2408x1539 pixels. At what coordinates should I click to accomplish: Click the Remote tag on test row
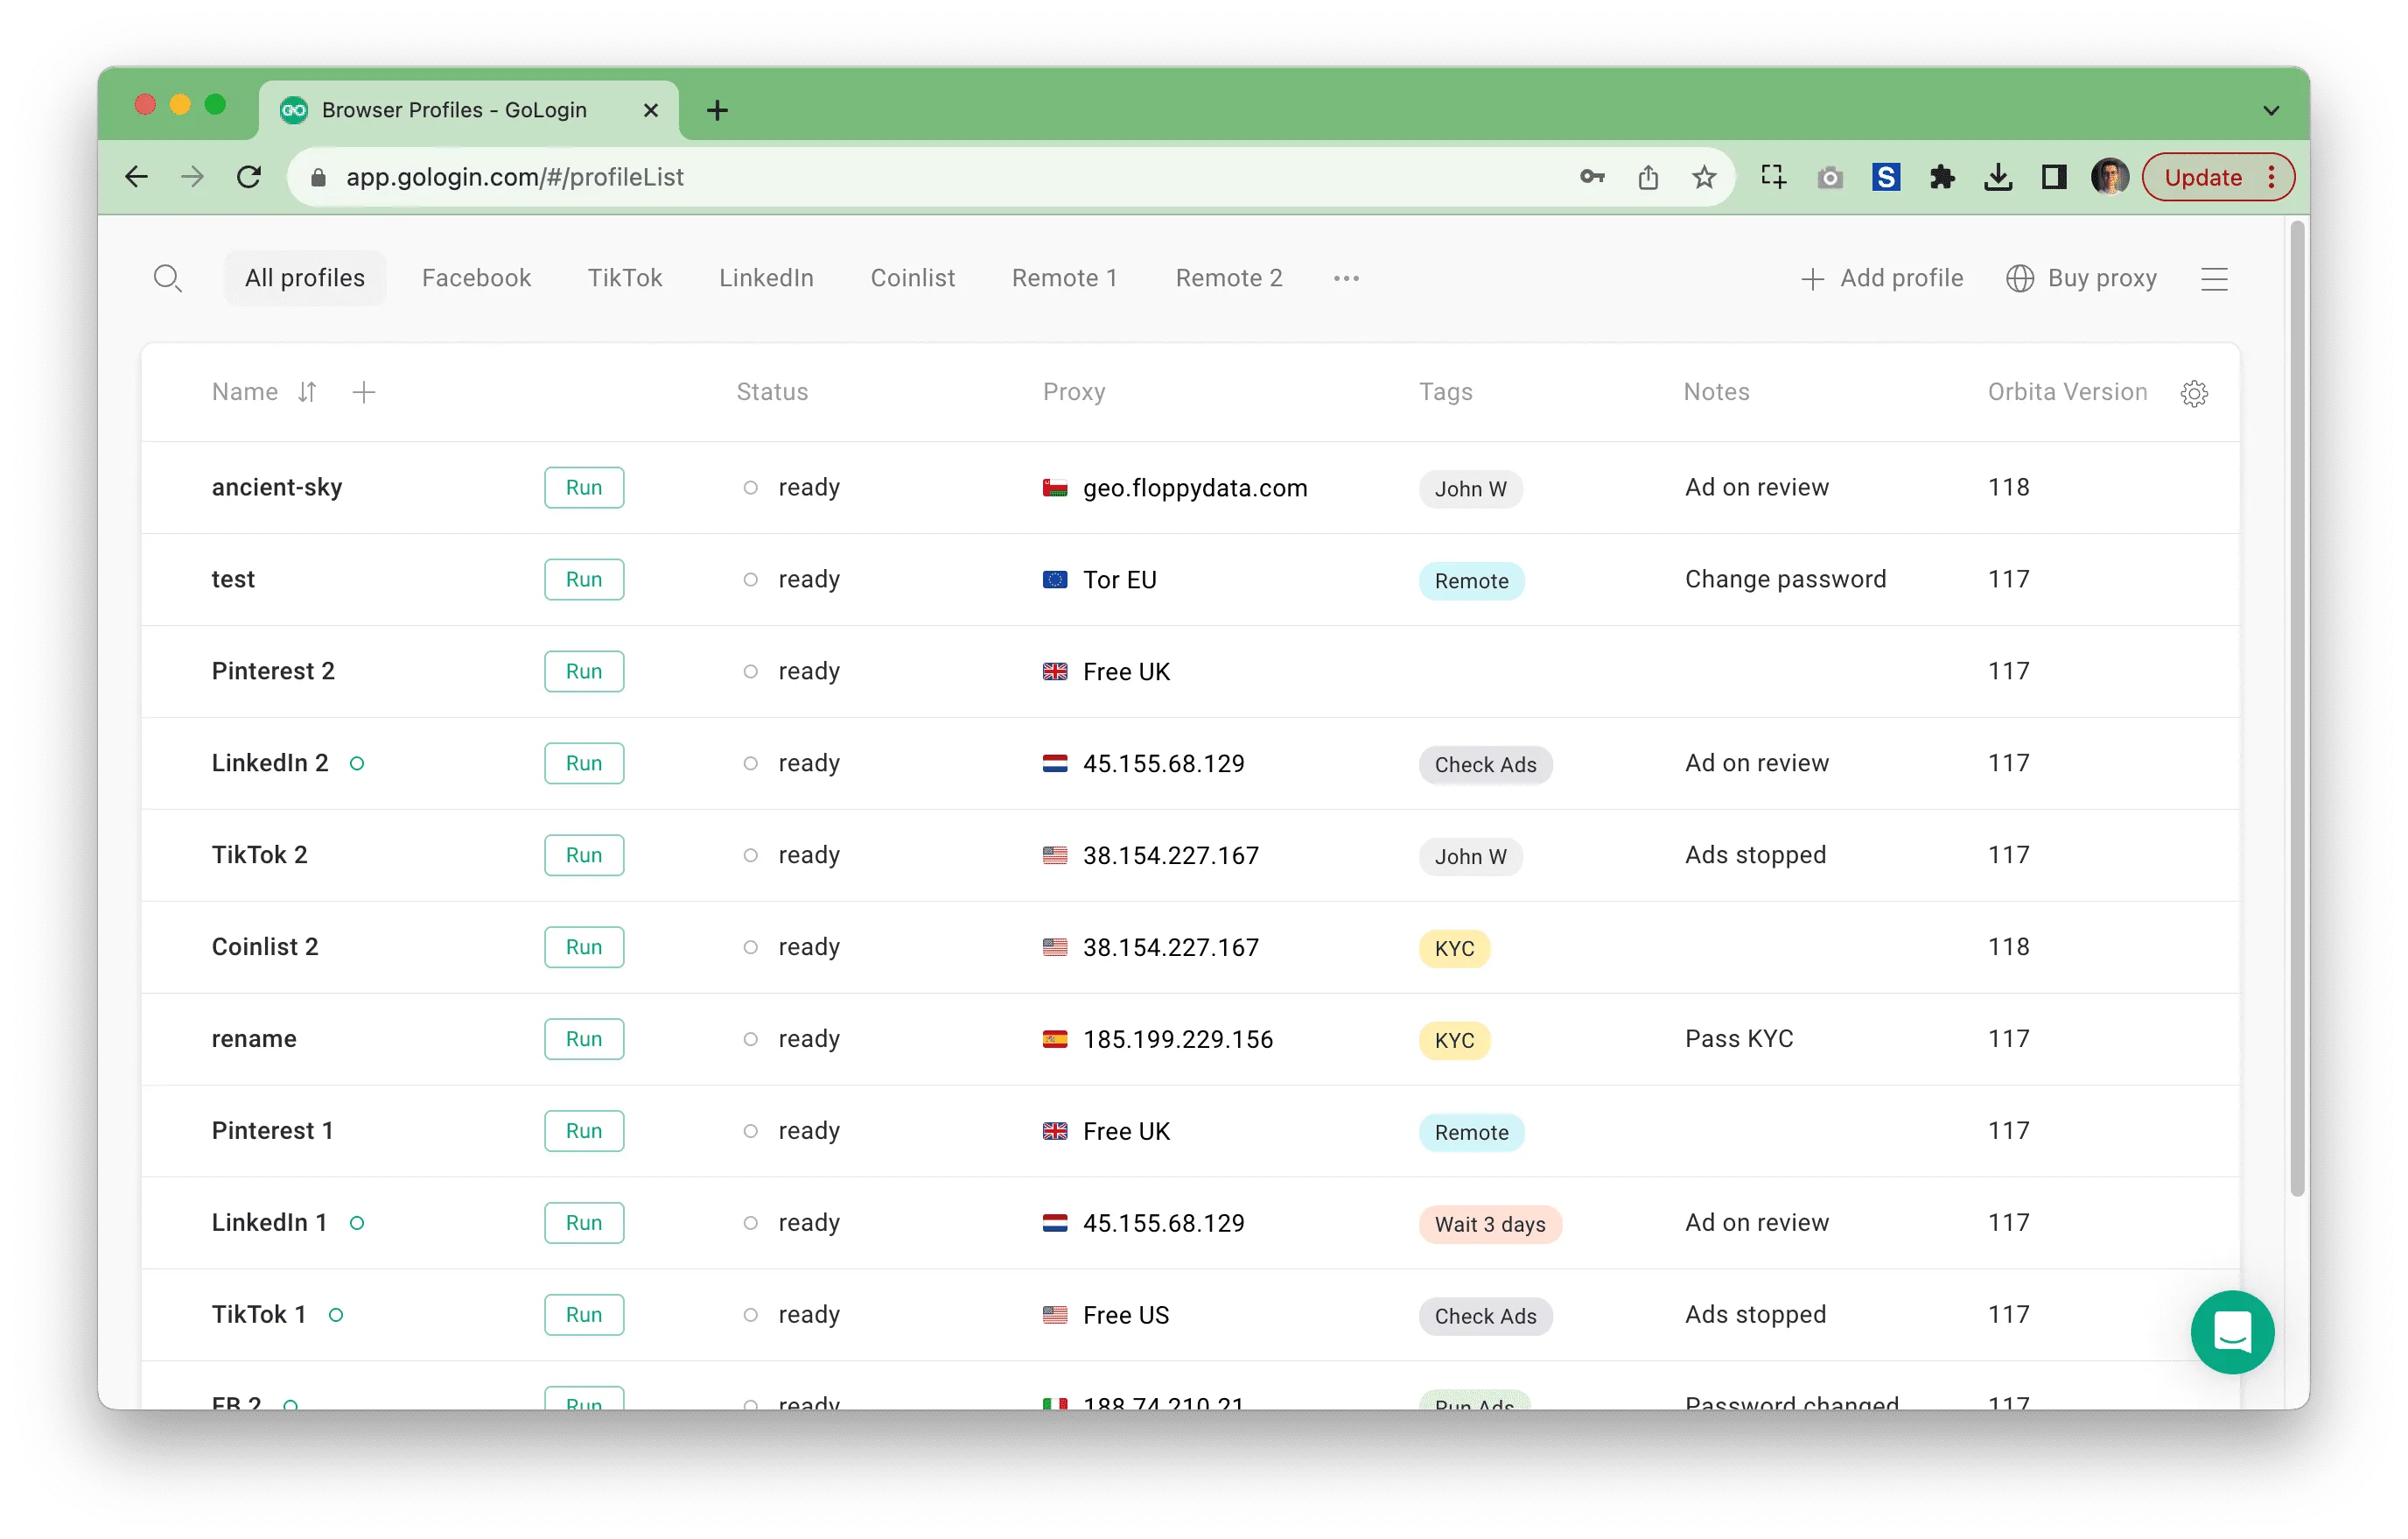1471,580
